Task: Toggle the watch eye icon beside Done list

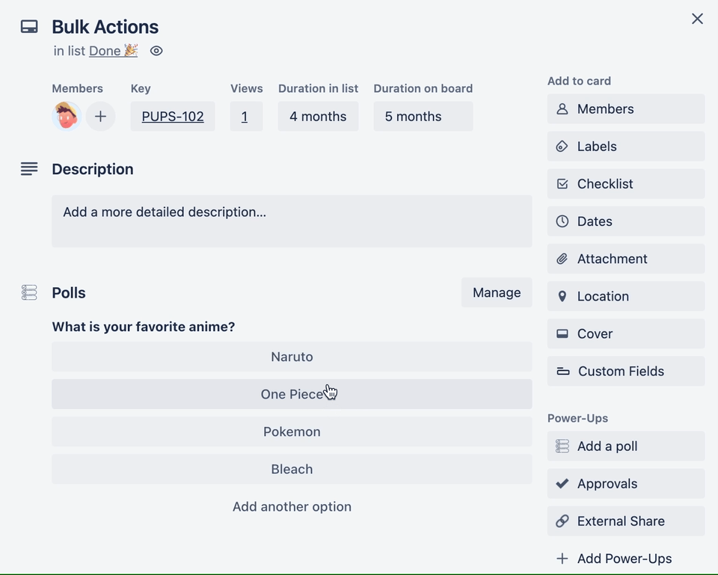Action: coord(156,52)
